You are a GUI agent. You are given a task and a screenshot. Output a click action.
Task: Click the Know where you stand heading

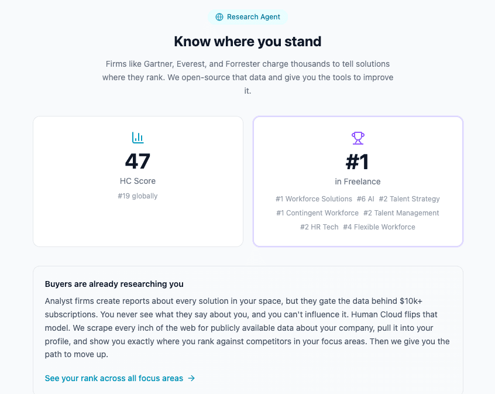pyautogui.click(x=248, y=42)
